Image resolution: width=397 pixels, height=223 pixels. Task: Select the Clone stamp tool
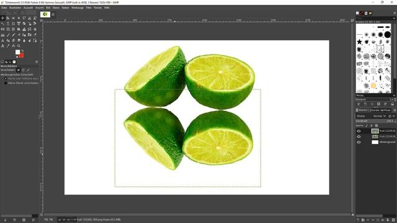(x=2, y=40)
